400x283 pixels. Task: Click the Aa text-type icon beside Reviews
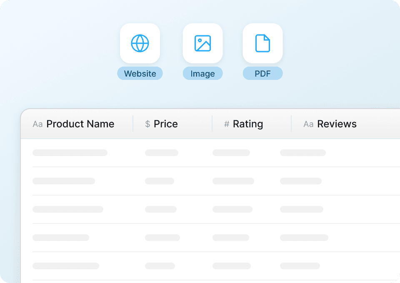click(308, 124)
